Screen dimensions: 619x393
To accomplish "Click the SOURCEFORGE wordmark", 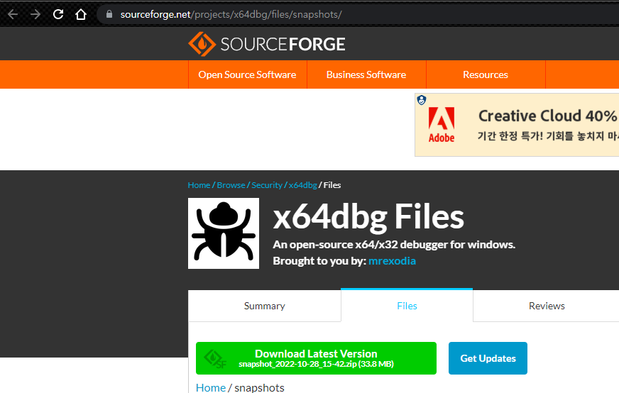I will [x=283, y=44].
